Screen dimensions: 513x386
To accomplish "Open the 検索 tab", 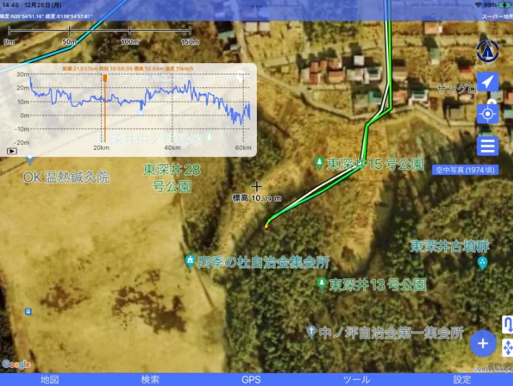I will pos(150,380).
